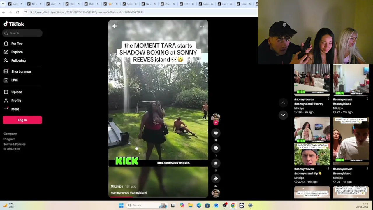
Task: Open the spinning music disc on the video
Action: point(216,193)
